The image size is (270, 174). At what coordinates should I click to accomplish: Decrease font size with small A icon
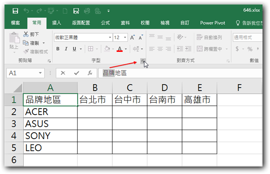click(x=141, y=37)
